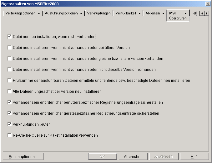The height and width of the screenshot is (163, 212).
Task: Expand the Verteilungsoptionen tab dropdown arrow
Action: (x=39, y=13)
